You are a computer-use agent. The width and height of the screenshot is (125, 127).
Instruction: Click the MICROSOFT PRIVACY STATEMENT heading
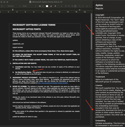click(x=25, y=78)
